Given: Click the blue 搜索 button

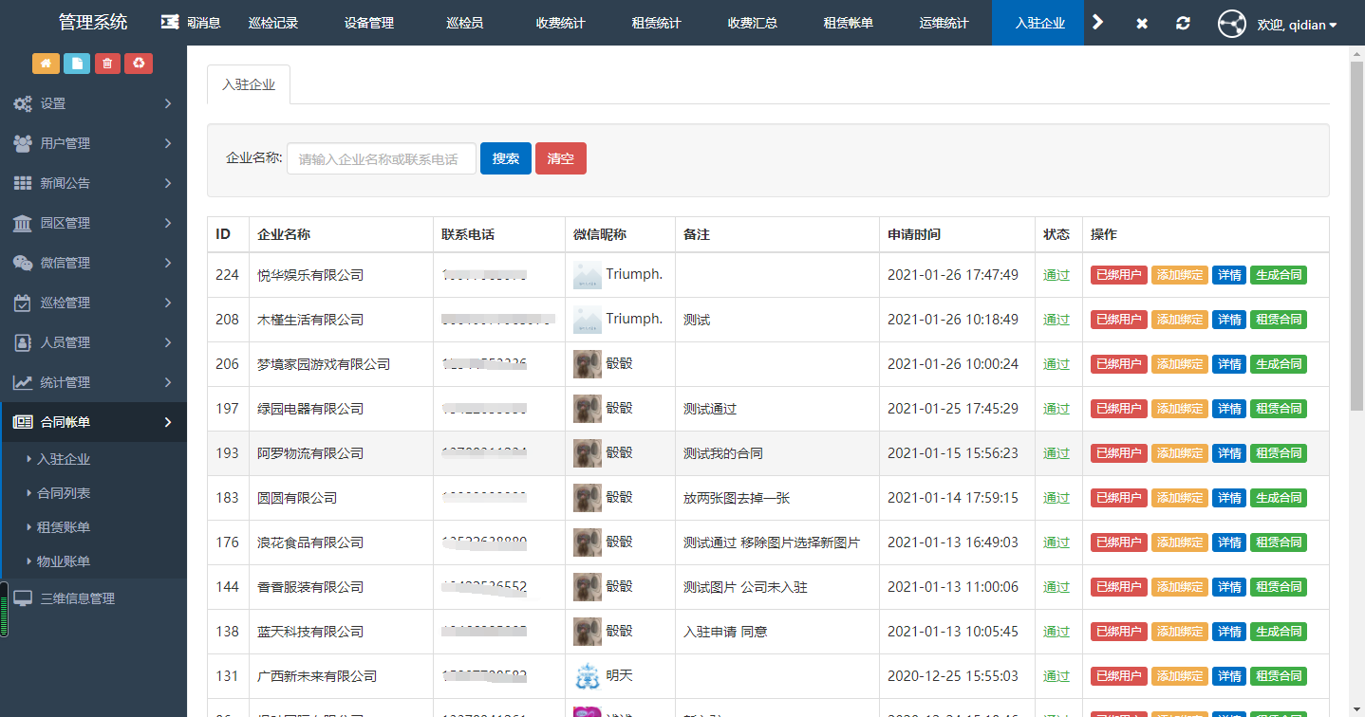Looking at the screenshot, I should coord(506,158).
